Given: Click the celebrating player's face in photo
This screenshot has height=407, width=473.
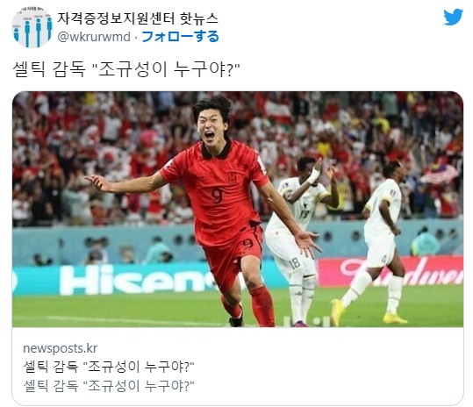Looking at the screenshot, I should pyautogui.click(x=211, y=126).
